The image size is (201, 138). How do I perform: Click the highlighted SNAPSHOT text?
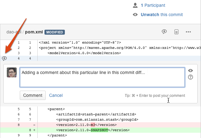point(99,130)
